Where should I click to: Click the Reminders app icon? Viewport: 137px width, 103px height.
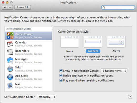10,52
